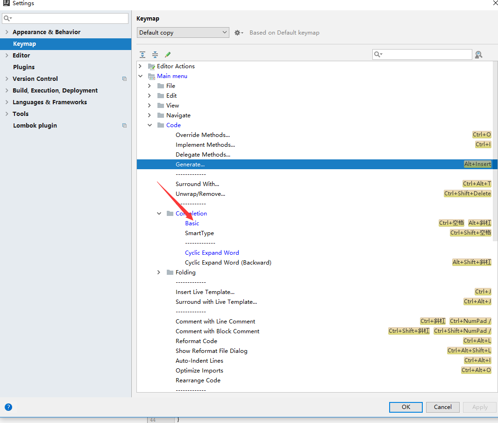
Task: Click the Lombok plugin project-level settings icon
Action: click(124, 126)
